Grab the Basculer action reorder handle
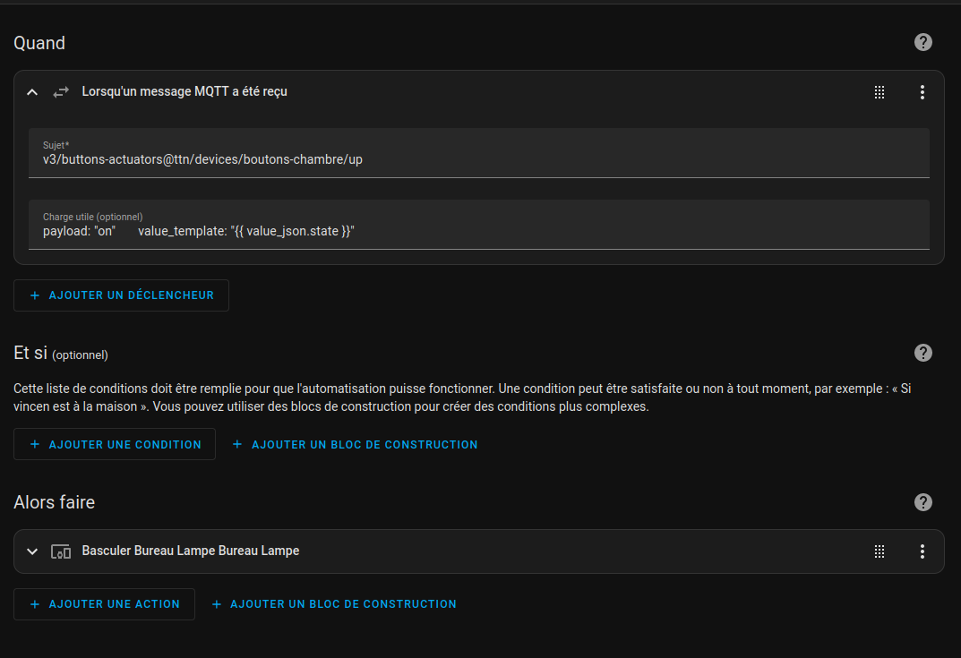This screenshot has height=658, width=961. coord(879,551)
